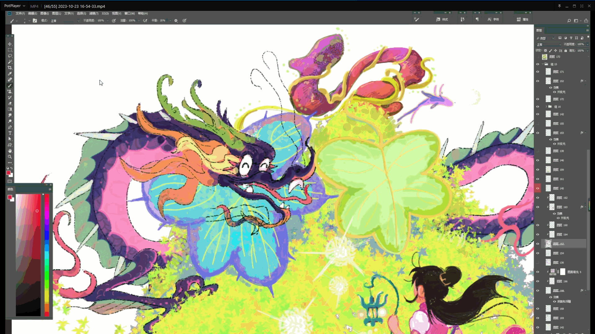Select the Type tool
Image resolution: width=595 pixels, height=334 pixels.
pyautogui.click(x=10, y=133)
